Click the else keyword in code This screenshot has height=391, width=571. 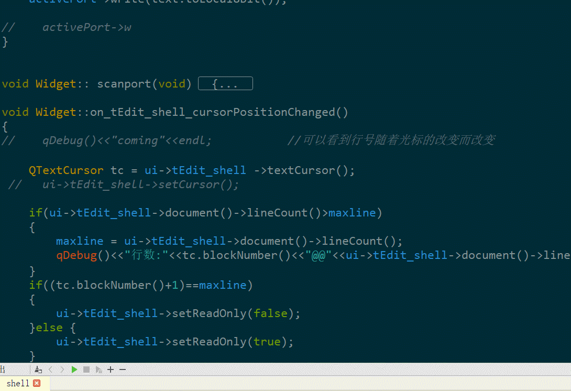pos(52,328)
